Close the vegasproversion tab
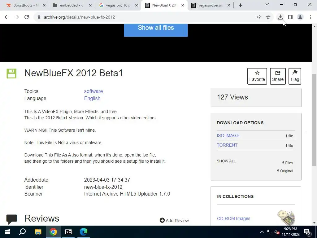 (229, 5)
